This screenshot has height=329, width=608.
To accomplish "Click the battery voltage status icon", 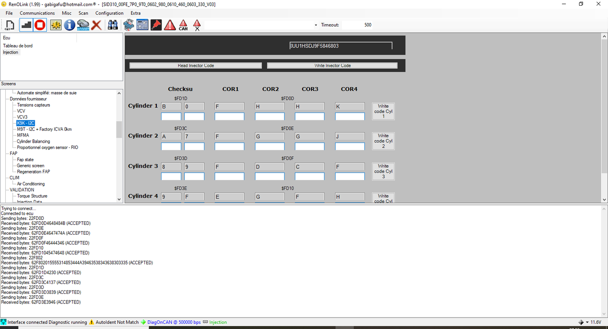I will tap(581, 322).
